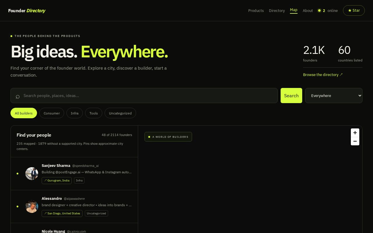Follow the Browse the directory link
Image resolution: width=373 pixels, height=233 pixels.
pyautogui.click(x=323, y=75)
